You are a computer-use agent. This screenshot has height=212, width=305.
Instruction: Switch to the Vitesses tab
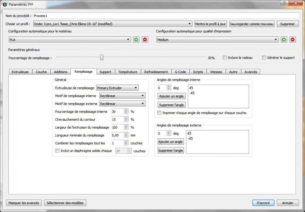point(216,72)
